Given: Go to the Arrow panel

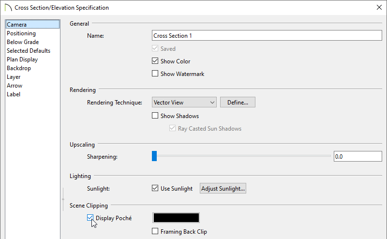Looking at the screenshot, I should click(x=15, y=86).
